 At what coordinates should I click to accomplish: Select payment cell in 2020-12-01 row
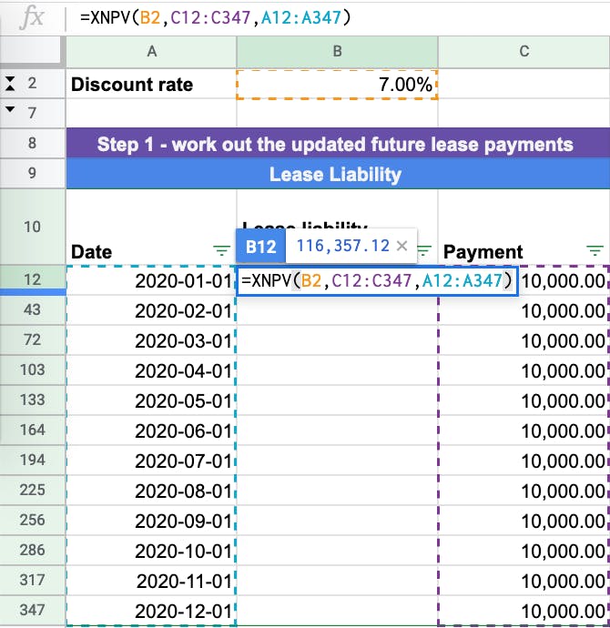click(x=524, y=612)
